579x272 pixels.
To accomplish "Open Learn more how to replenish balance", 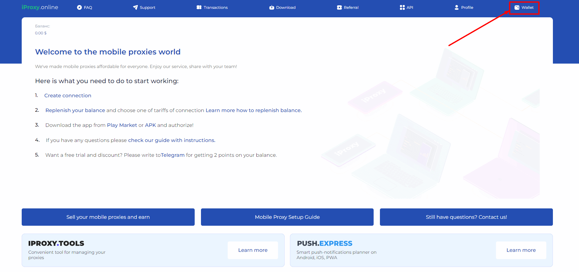I will coord(253,110).
